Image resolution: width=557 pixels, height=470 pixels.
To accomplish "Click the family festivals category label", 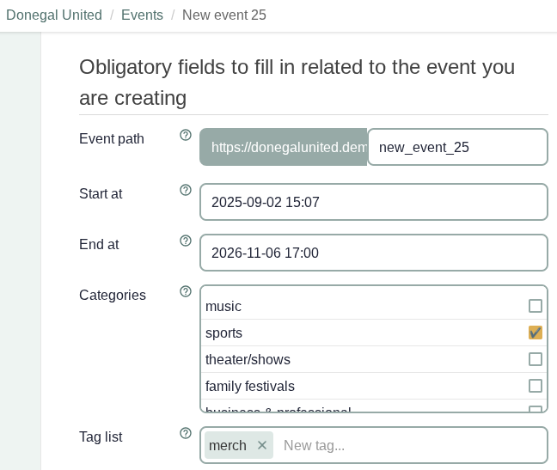I will [x=250, y=386].
